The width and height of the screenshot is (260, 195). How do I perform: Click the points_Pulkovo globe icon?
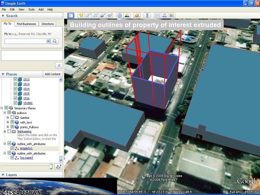(17, 127)
